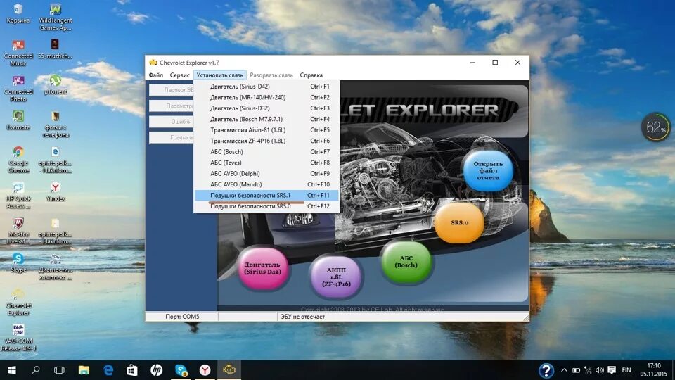
Task: Close the Установить связь menu
Action: pyautogui.click(x=219, y=75)
